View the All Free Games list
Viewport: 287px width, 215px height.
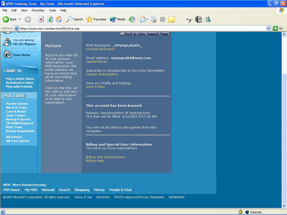(x=18, y=141)
